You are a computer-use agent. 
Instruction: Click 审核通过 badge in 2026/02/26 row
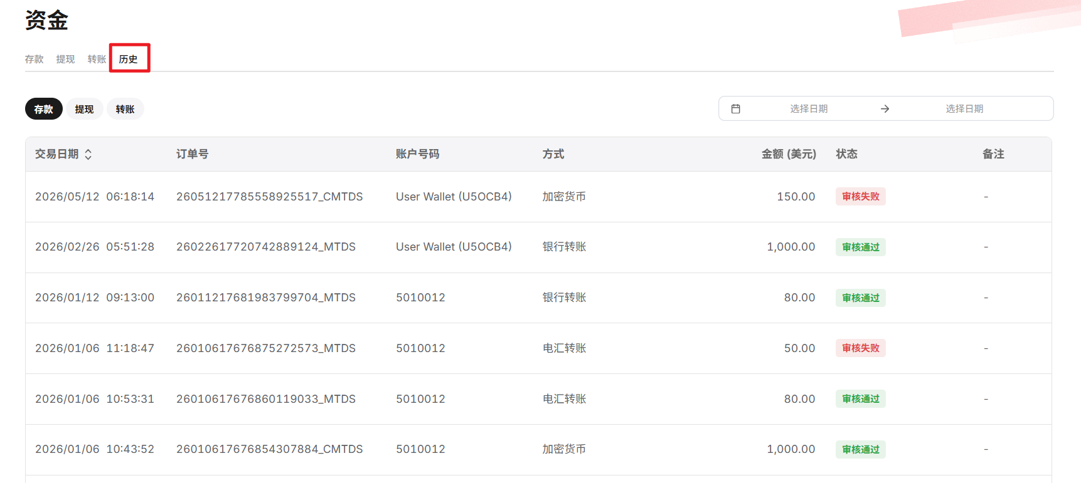(861, 247)
